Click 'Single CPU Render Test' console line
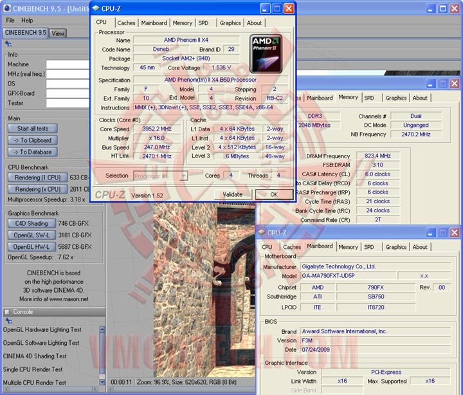The image size is (463, 395). tap(33, 369)
